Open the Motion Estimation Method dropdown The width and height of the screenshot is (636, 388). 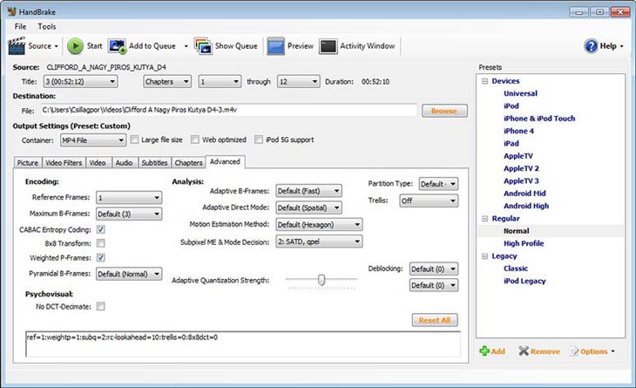[x=319, y=224]
